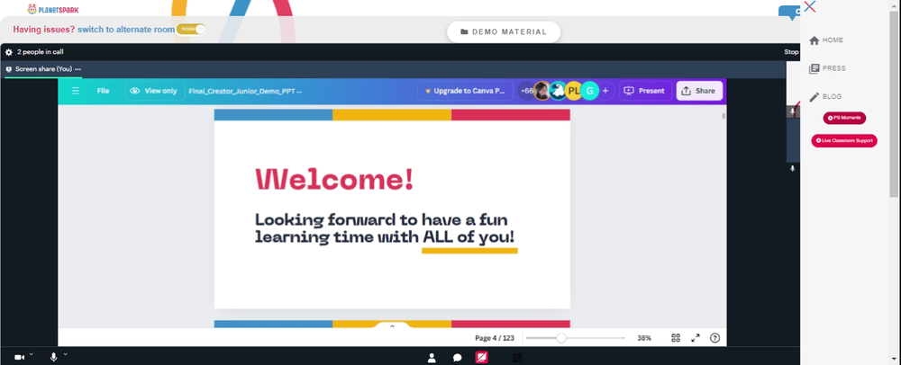
Task: Click the Present button
Action: click(x=645, y=91)
